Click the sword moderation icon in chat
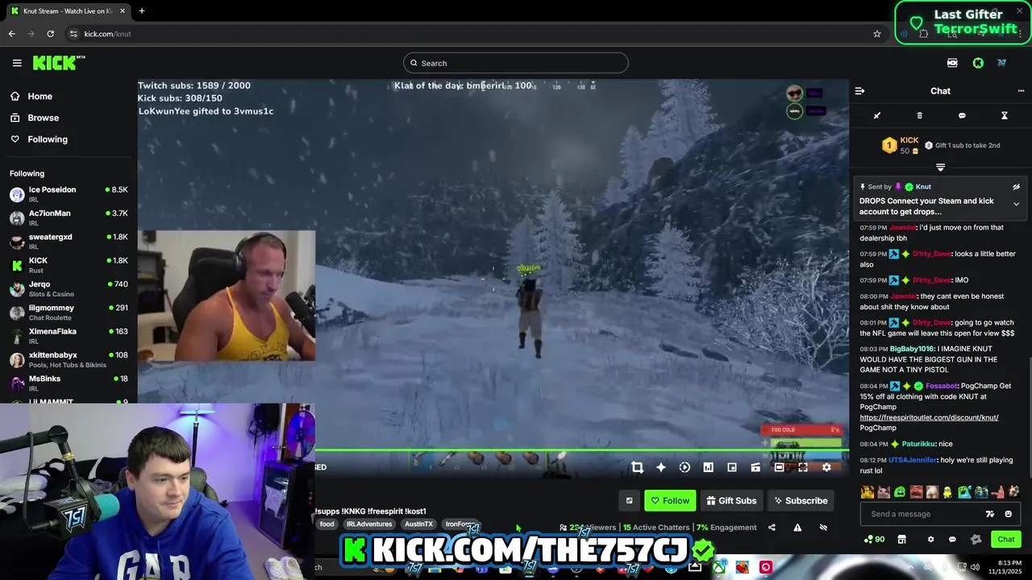 click(x=877, y=116)
